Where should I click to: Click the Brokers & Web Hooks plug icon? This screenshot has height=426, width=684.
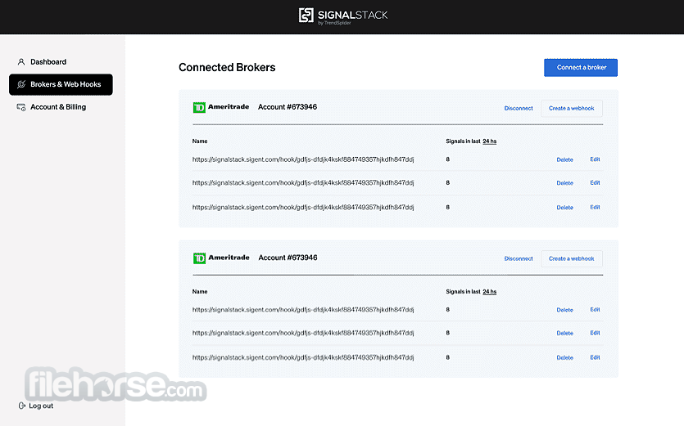[x=21, y=84]
